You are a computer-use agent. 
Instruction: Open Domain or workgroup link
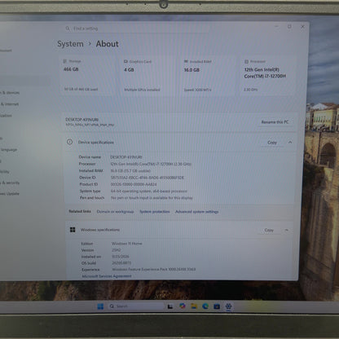115,212
